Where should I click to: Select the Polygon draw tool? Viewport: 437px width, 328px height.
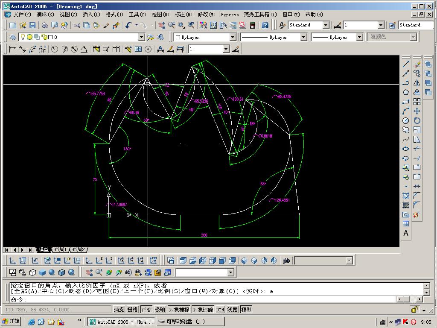pos(406,92)
